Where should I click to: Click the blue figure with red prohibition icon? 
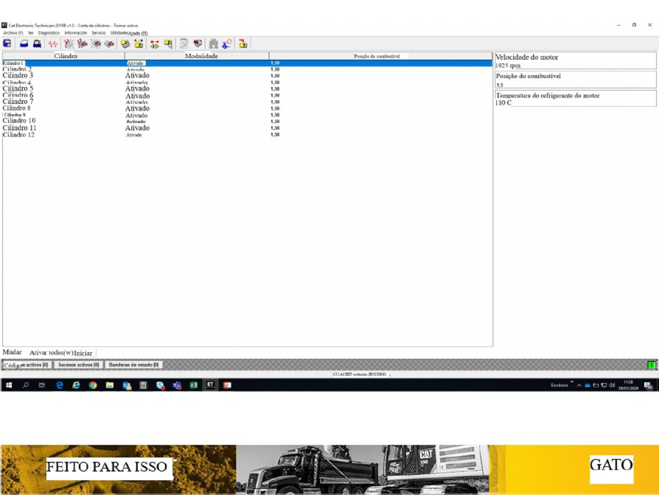pos(227,44)
